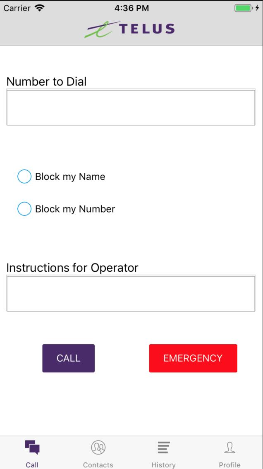Open Profile via the person silhouette icon
Image resolution: width=263 pixels, height=469 pixels.
click(x=230, y=447)
